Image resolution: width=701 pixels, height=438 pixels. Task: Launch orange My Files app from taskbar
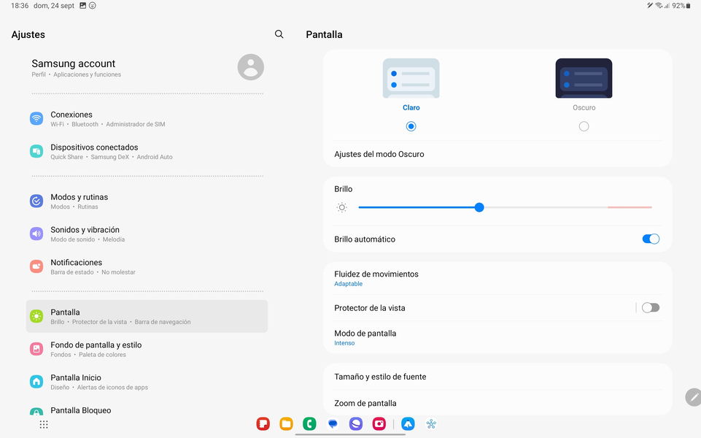click(x=286, y=423)
